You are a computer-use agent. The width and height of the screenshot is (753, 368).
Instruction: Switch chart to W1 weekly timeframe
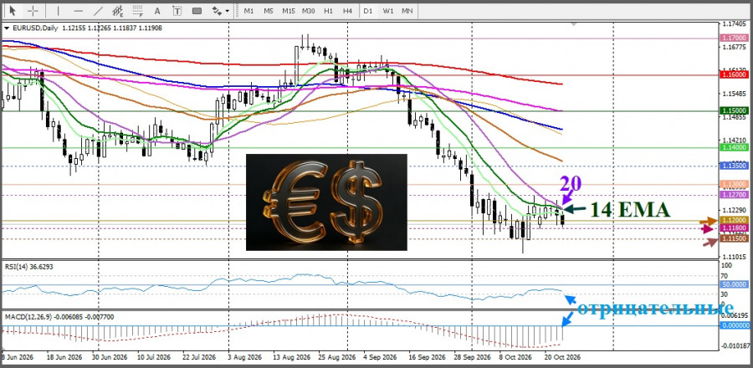coord(388,11)
